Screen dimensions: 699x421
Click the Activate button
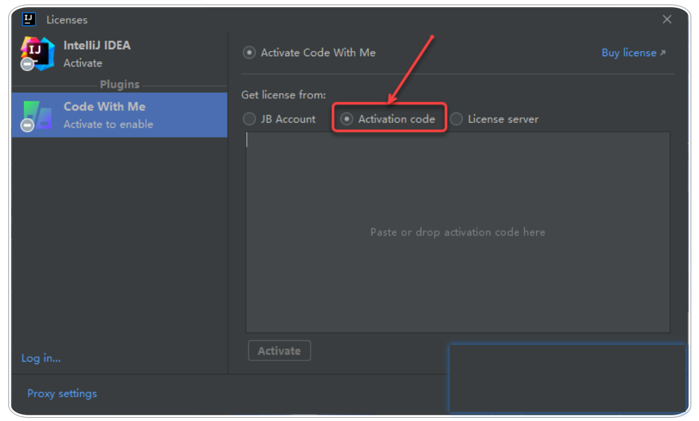(279, 351)
